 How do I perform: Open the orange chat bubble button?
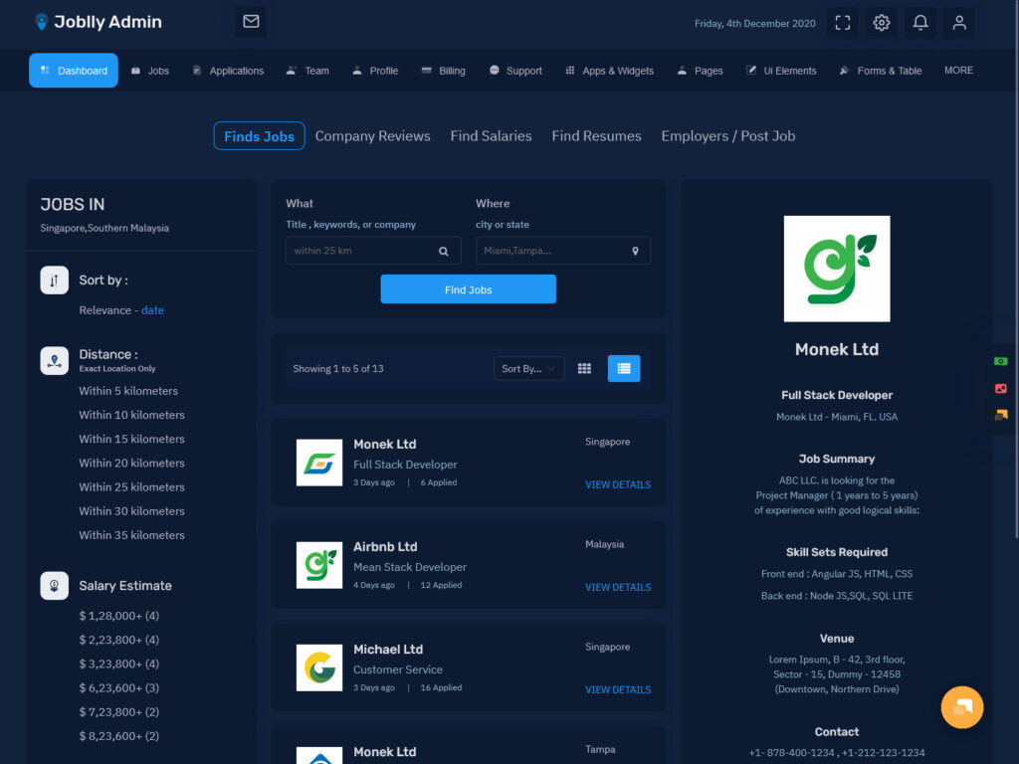961,707
